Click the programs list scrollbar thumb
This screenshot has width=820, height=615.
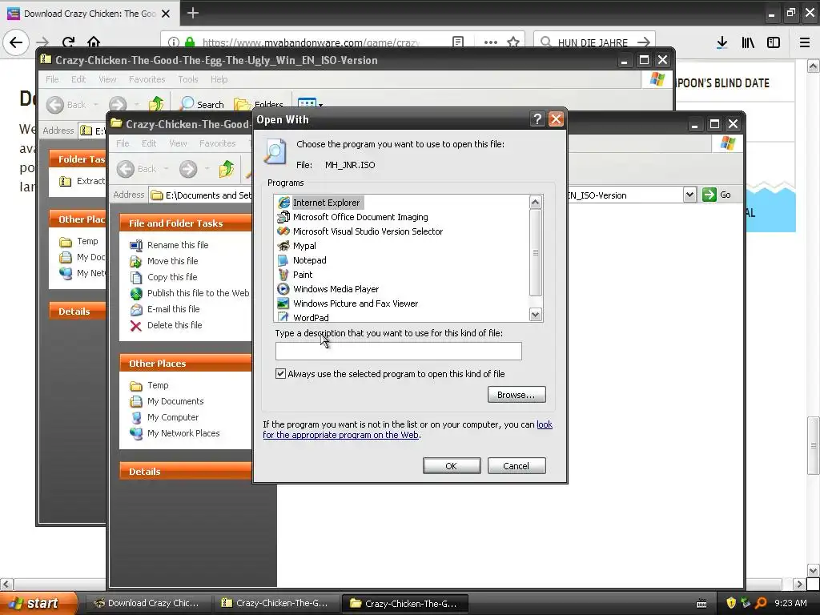(536, 252)
